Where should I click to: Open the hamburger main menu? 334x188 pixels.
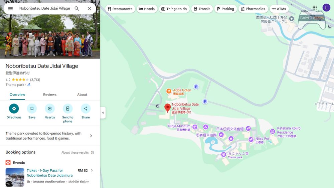pyautogui.click(x=10, y=8)
